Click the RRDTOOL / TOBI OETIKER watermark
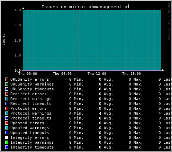This screenshot has height=152, width=172. pos(169,21)
